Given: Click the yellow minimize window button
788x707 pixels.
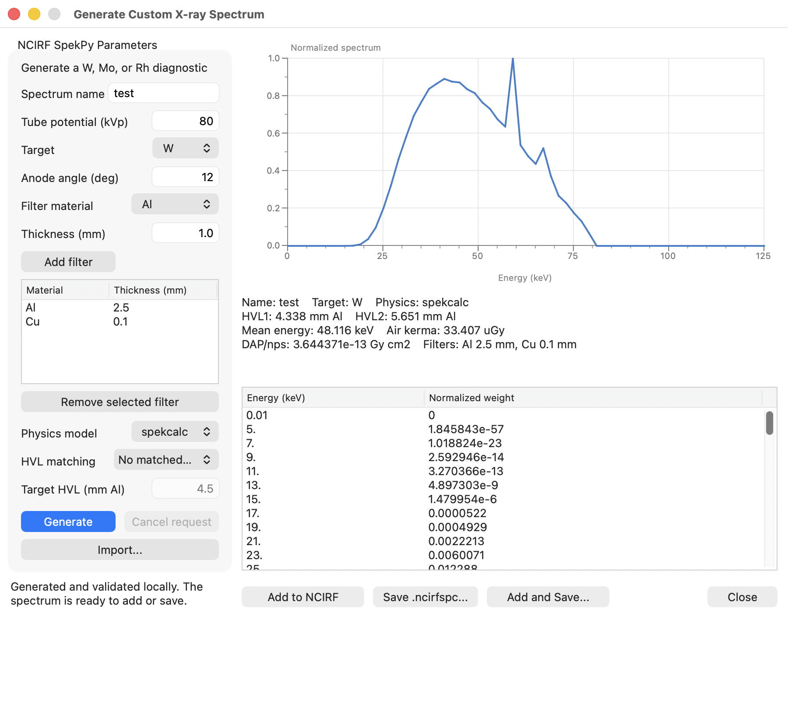Looking at the screenshot, I should tap(34, 14).
